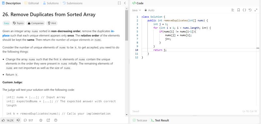Image resolution: width=261 pixels, height=124 pixels.
Task: Click line number 10 in the gutter
Action: coord(136,50)
